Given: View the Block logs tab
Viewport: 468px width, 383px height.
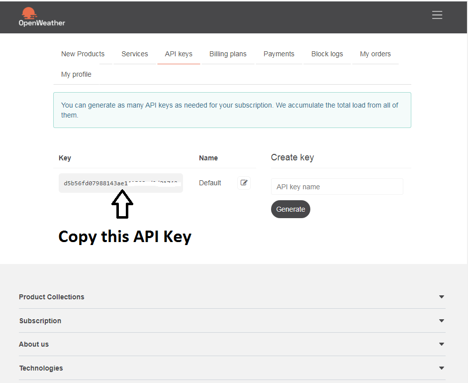Looking at the screenshot, I should coord(327,54).
